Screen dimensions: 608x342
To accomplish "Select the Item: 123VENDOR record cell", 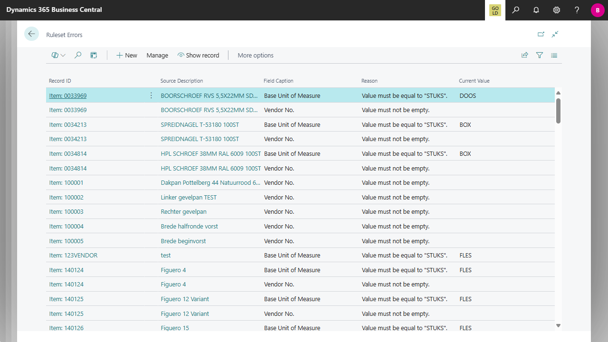I will 74,255.
